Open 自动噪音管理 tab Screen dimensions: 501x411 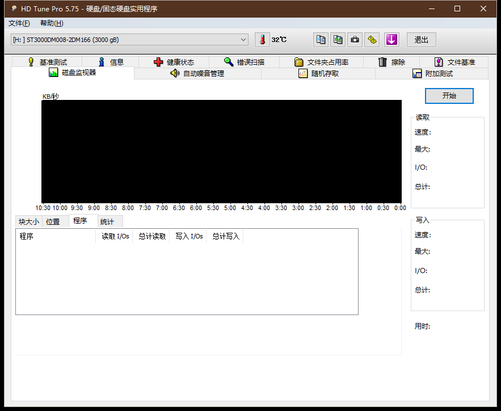pos(197,73)
